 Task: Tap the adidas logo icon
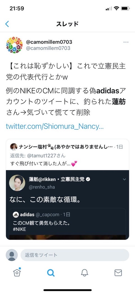click(16, 215)
